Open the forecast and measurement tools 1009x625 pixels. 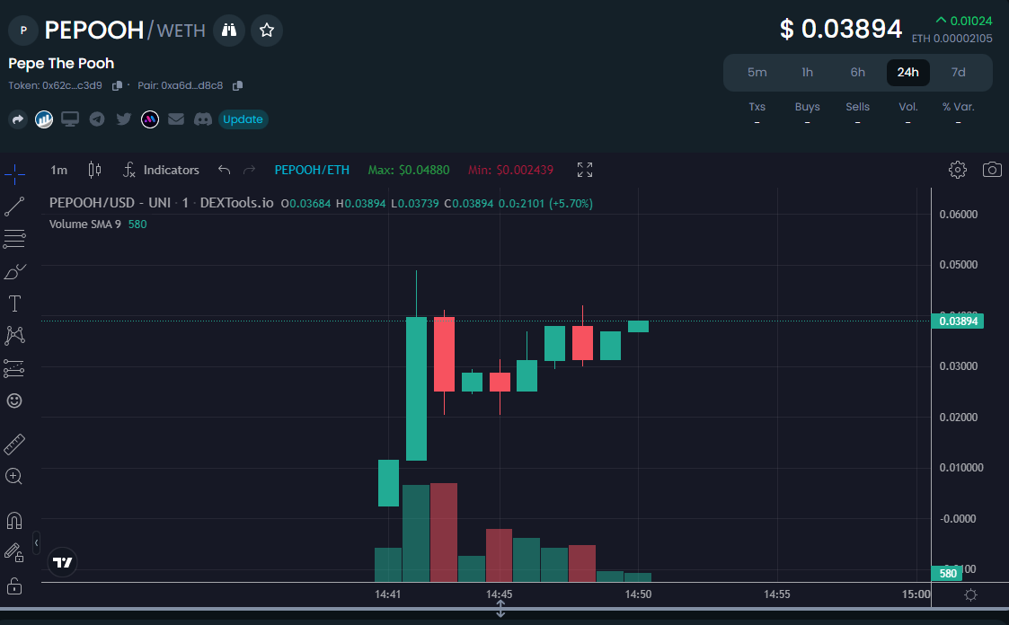pos(14,368)
